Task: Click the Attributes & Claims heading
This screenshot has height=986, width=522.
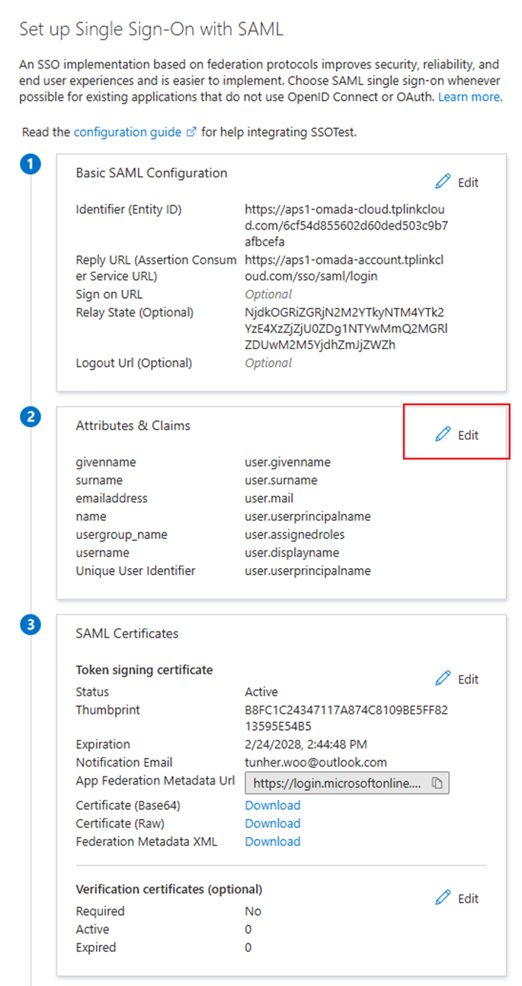Action: point(133,426)
